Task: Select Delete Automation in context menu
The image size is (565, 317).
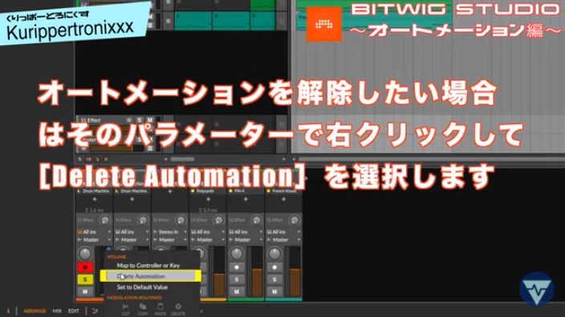Action: click(x=151, y=276)
